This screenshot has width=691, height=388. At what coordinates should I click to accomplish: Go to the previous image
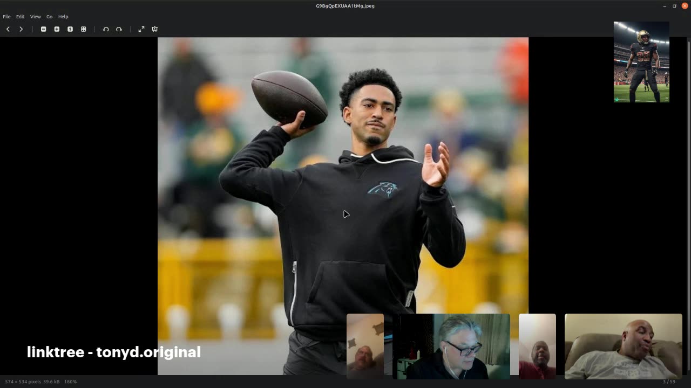tap(8, 29)
